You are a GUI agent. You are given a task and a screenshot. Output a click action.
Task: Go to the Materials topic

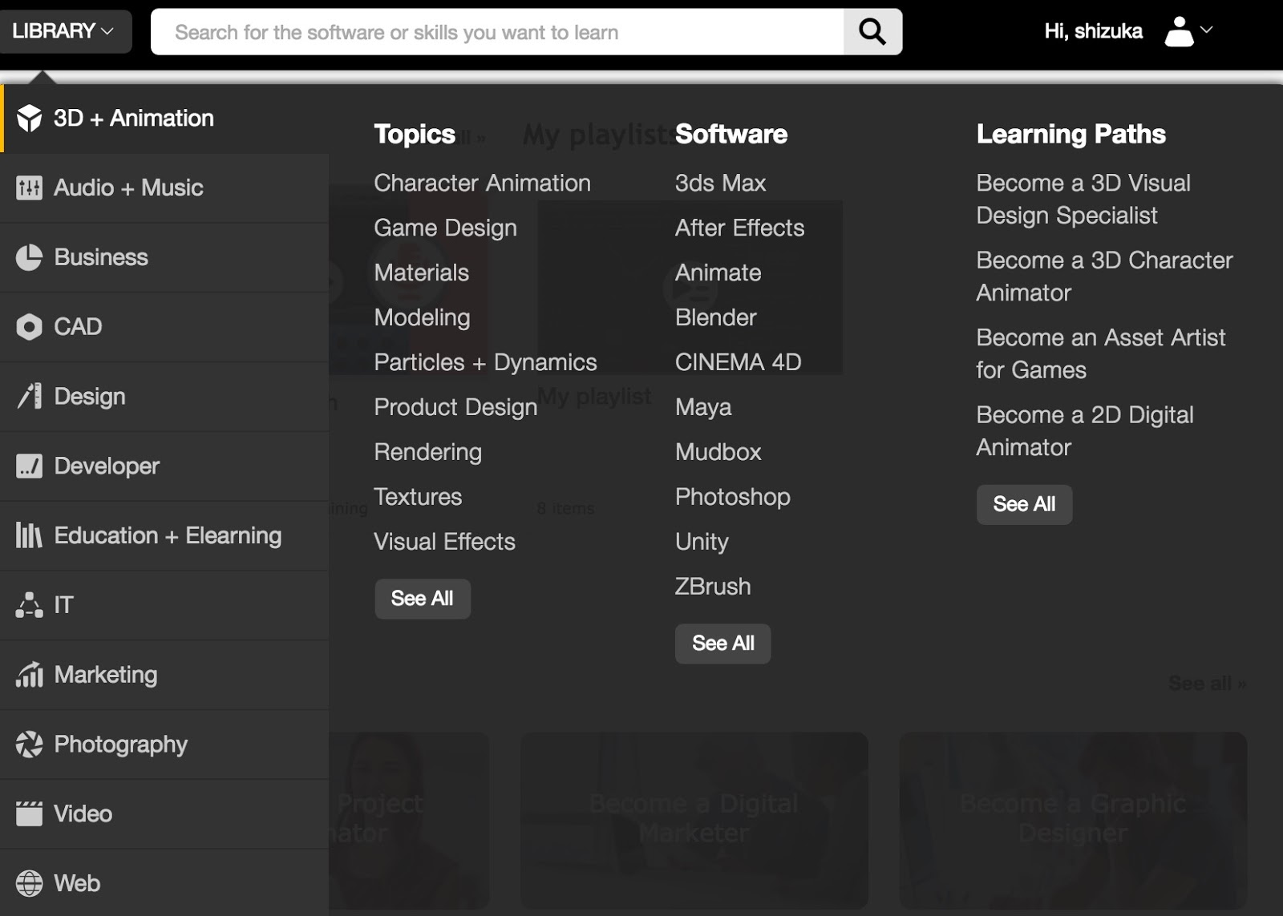pos(421,272)
